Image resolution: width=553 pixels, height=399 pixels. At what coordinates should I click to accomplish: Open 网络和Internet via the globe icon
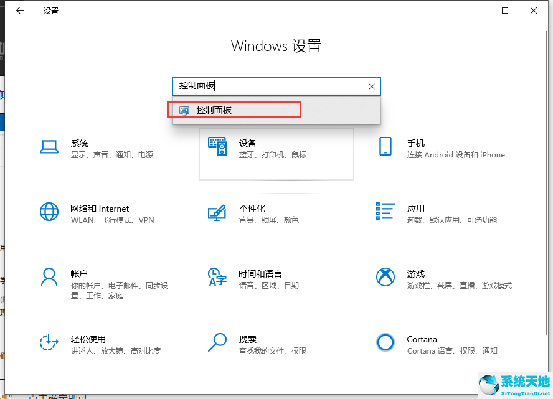click(x=49, y=212)
